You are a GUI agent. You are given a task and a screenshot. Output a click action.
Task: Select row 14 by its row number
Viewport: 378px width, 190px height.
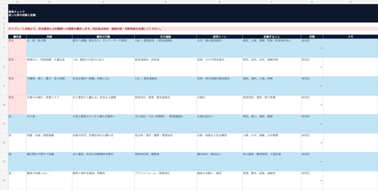coord(4,180)
